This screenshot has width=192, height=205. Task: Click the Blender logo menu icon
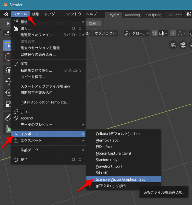pos(6,14)
